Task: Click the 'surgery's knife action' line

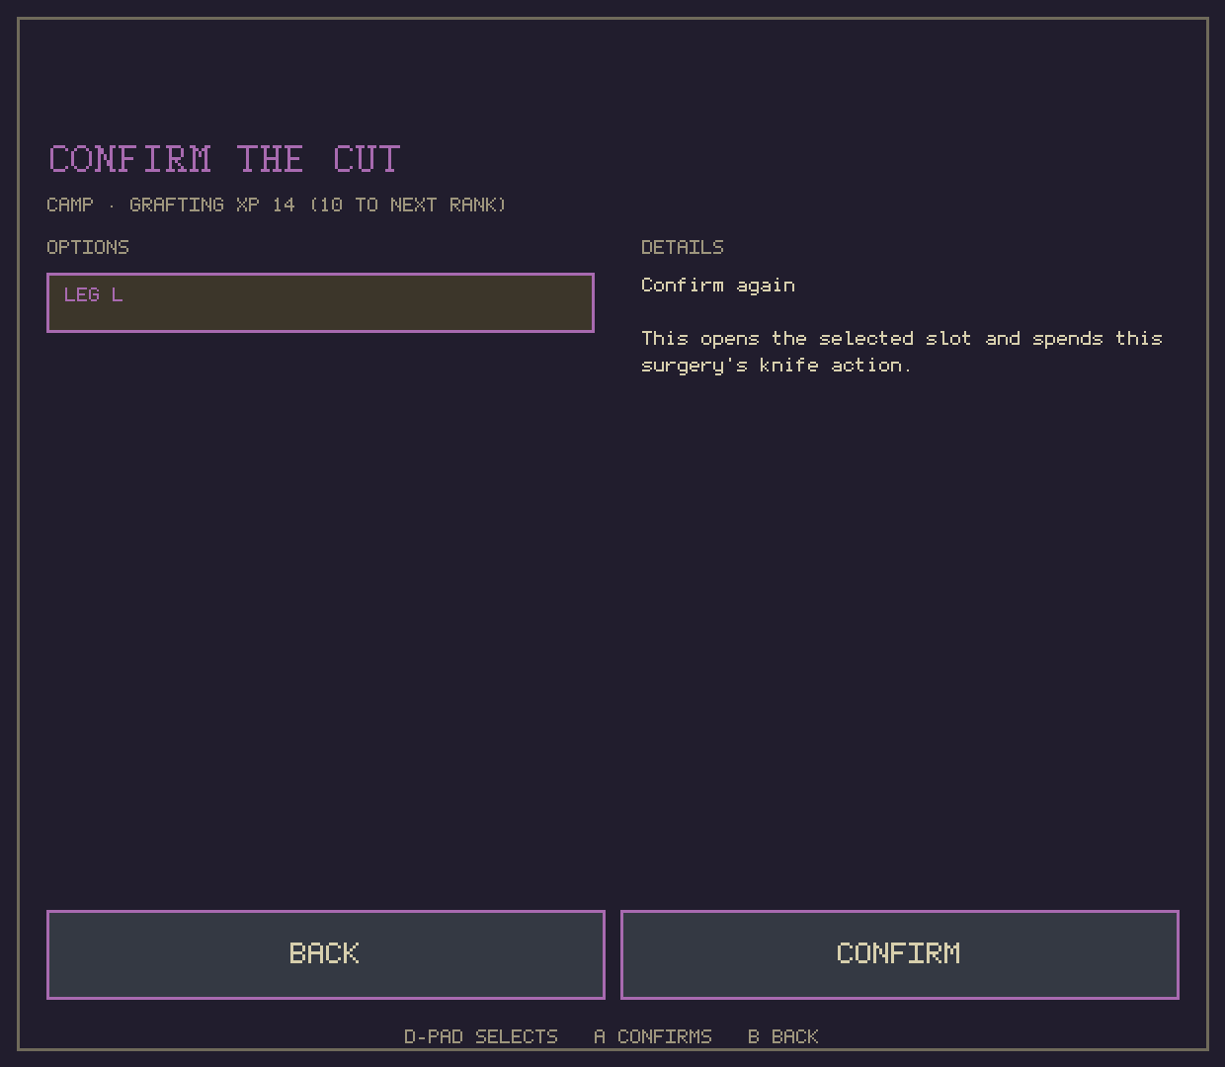Action: point(776,365)
